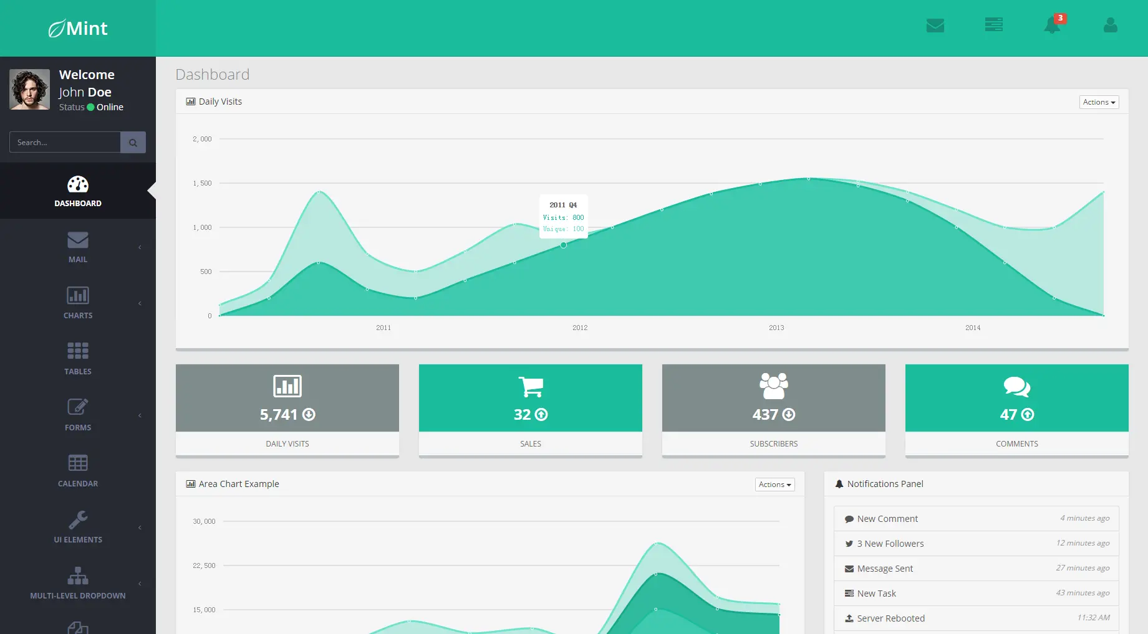Click the down arrow next to 437
Image resolution: width=1148 pixels, height=634 pixels.
click(x=789, y=415)
